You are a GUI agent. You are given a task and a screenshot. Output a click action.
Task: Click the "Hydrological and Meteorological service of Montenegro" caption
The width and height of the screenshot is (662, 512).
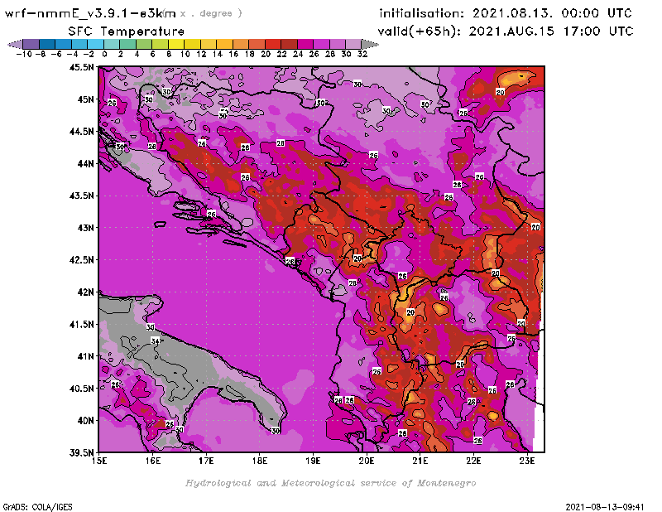click(330, 483)
